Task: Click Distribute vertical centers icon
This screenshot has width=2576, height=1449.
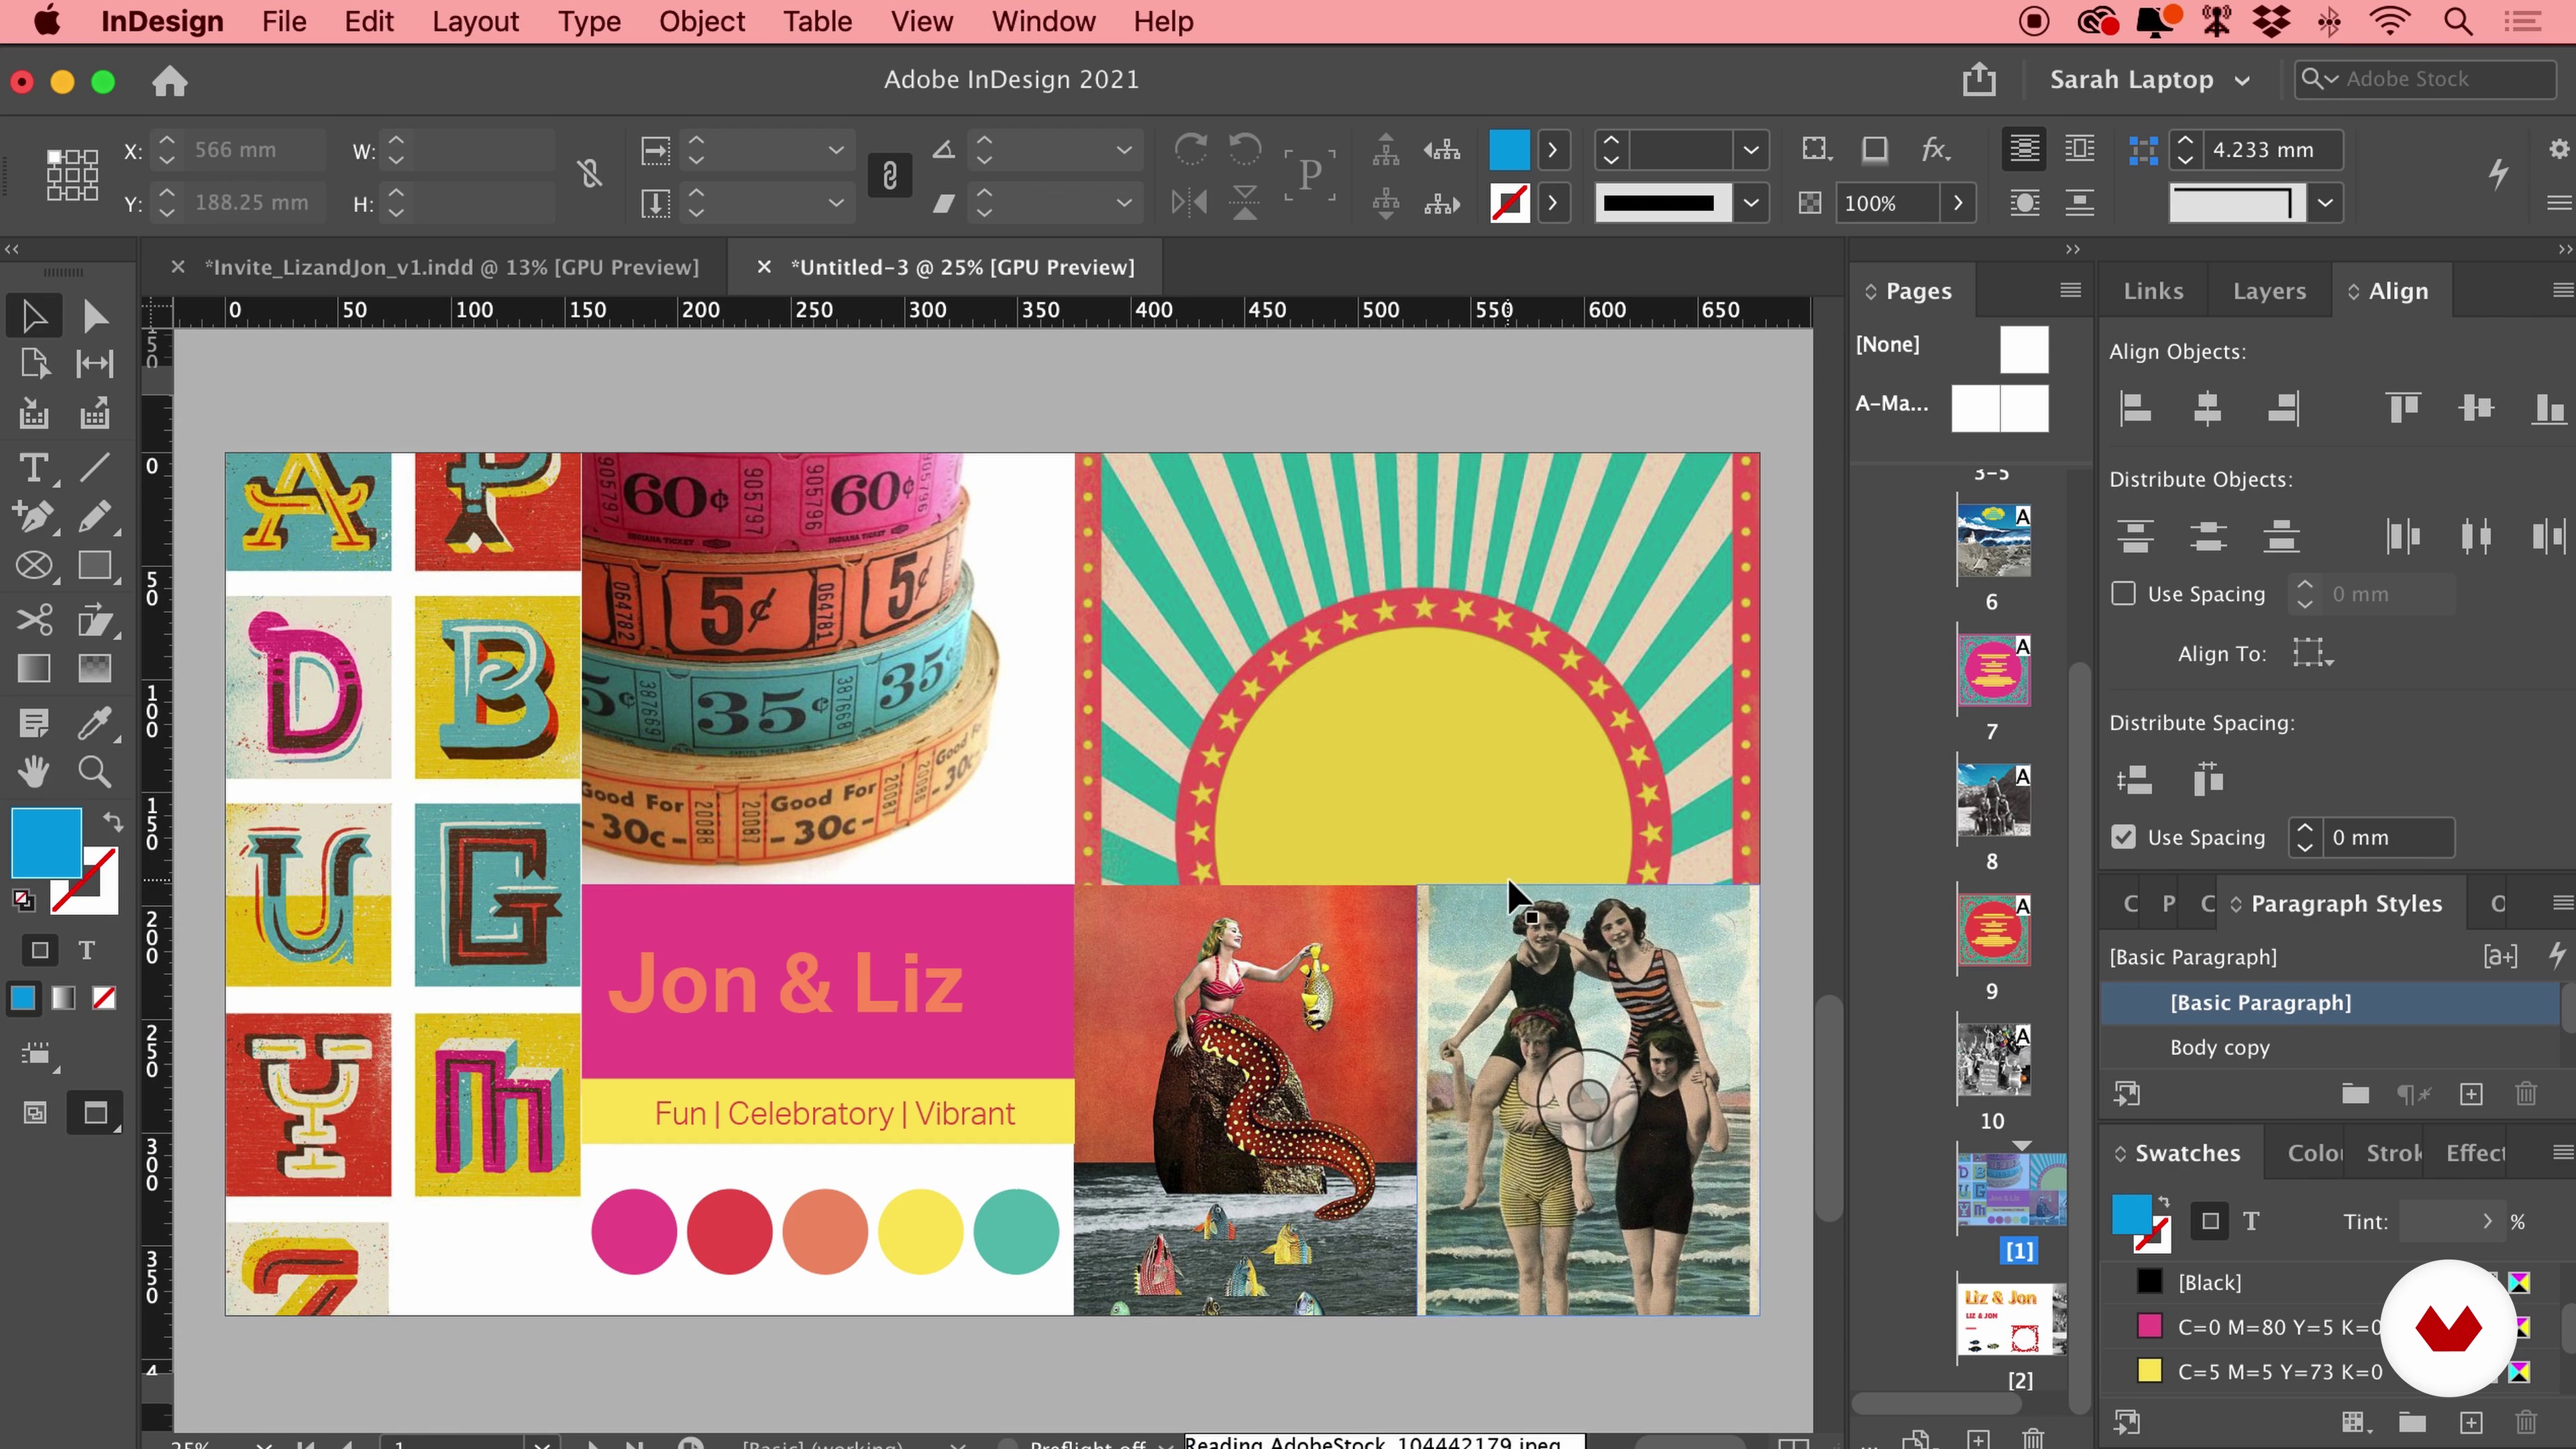Action: tap(2207, 536)
